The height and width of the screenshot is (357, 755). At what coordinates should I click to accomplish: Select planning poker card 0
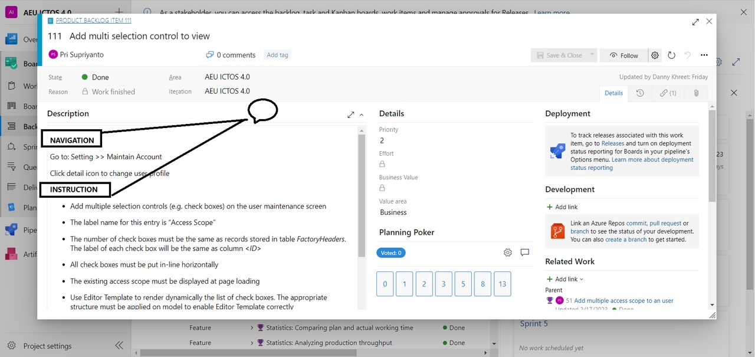[x=385, y=284]
